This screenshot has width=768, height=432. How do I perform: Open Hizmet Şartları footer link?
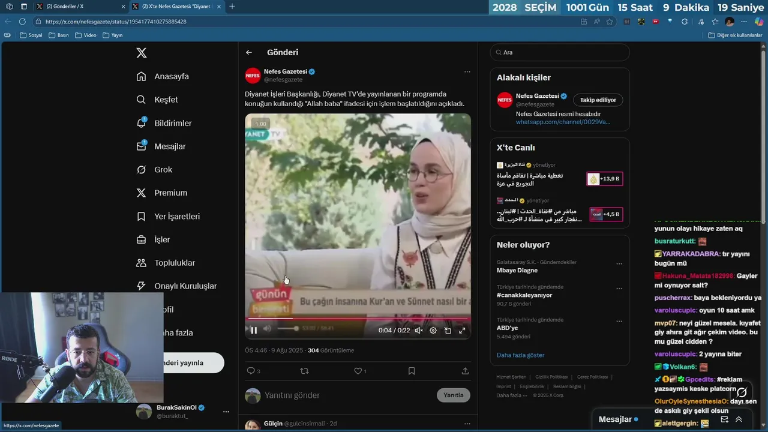tap(512, 377)
